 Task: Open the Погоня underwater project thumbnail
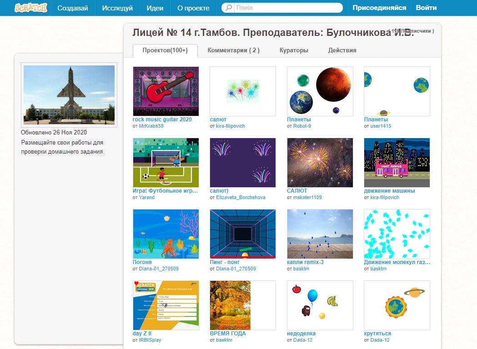pos(166,234)
